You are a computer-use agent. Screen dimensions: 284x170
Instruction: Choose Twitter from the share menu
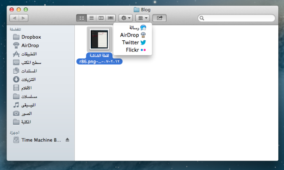pyautogui.click(x=134, y=42)
